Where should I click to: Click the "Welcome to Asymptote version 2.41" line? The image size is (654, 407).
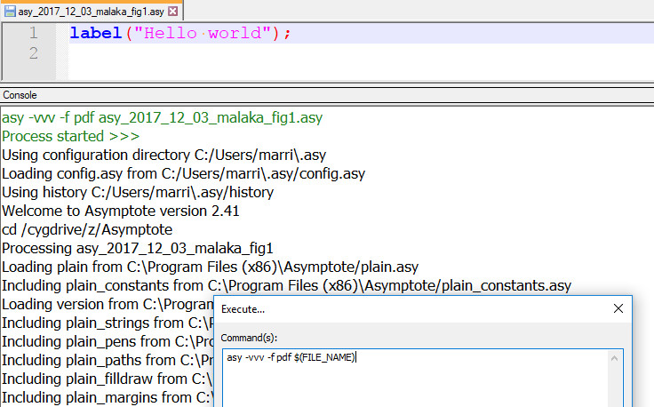pos(121,211)
